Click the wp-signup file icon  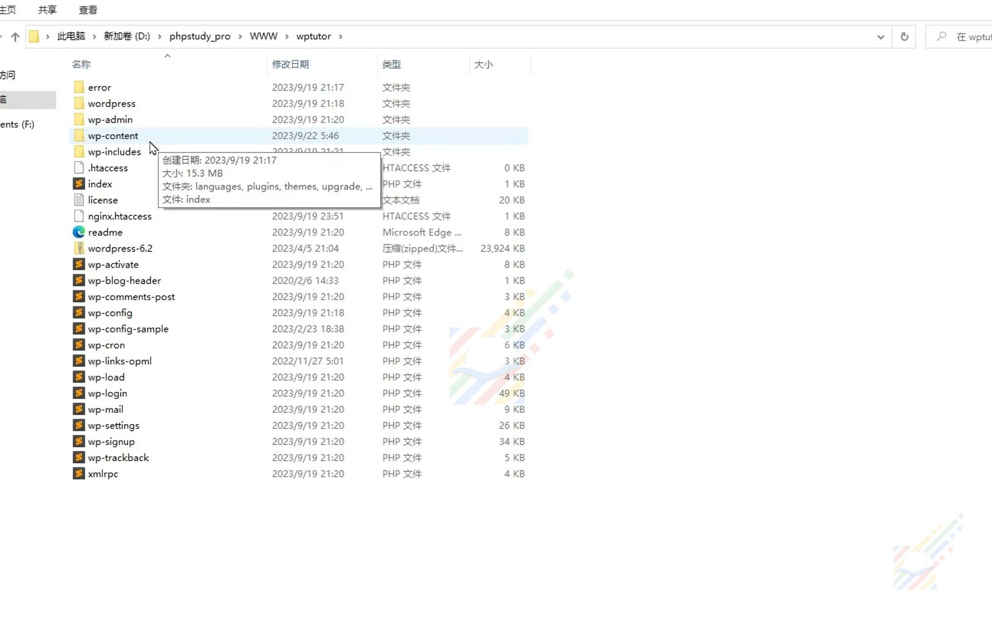pos(79,441)
